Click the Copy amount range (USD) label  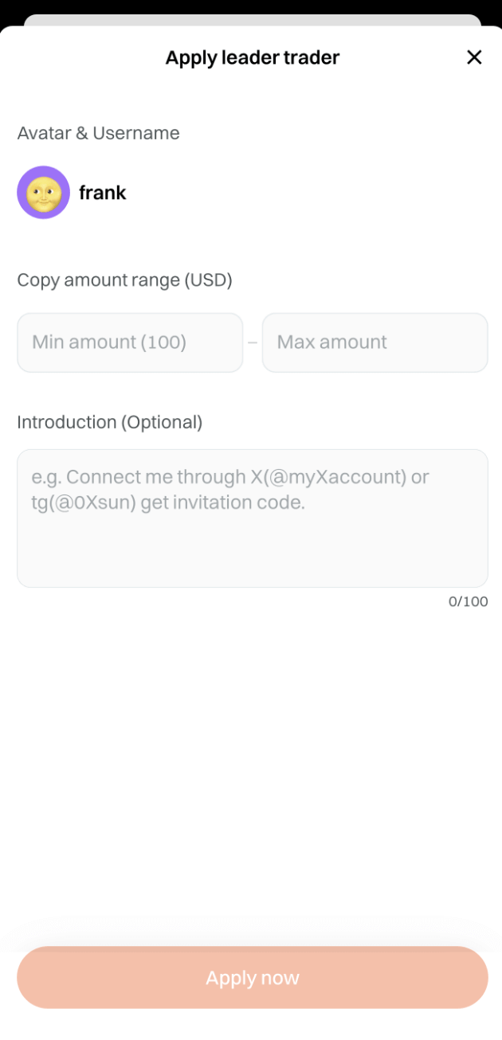click(x=124, y=280)
